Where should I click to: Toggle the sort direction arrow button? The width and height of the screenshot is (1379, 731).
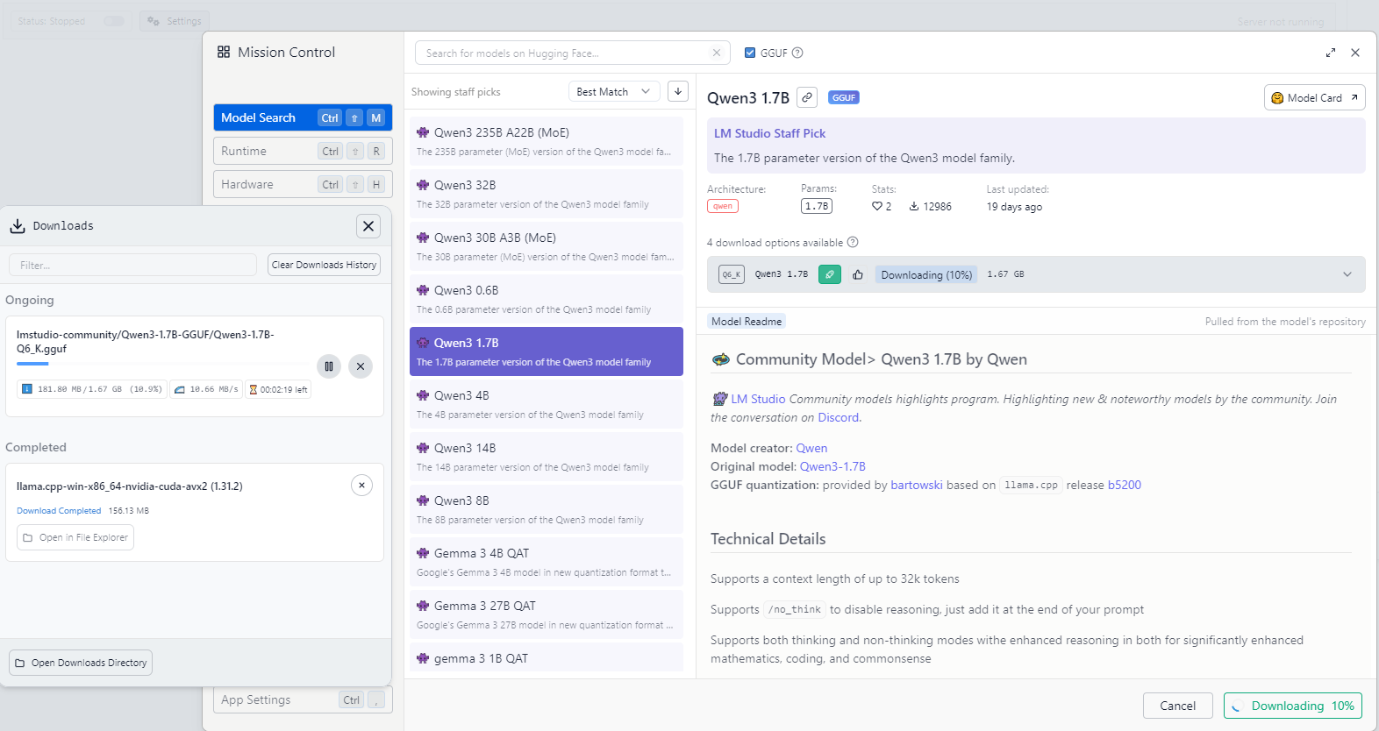pyautogui.click(x=678, y=91)
